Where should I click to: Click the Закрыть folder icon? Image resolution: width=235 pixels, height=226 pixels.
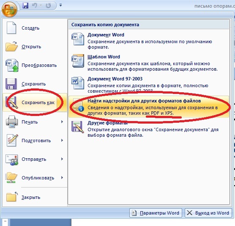[12, 197]
